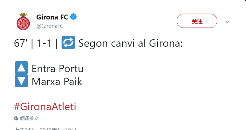Click the word Girona in the tweet
This screenshot has height=130, width=246.
(x=166, y=43)
